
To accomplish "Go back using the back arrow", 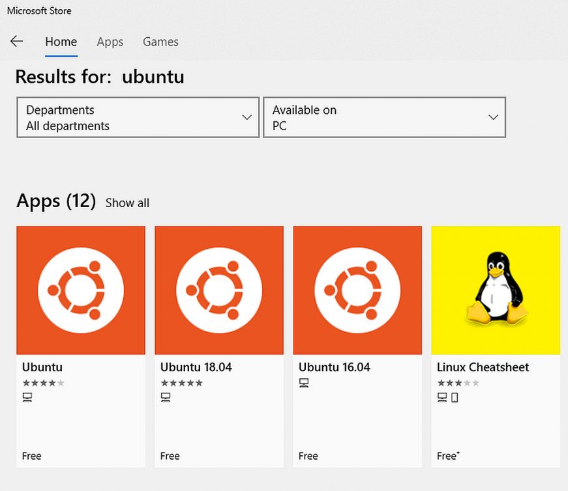I will [x=17, y=41].
